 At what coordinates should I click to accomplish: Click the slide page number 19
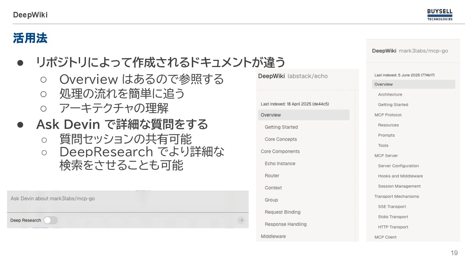tap(454, 253)
